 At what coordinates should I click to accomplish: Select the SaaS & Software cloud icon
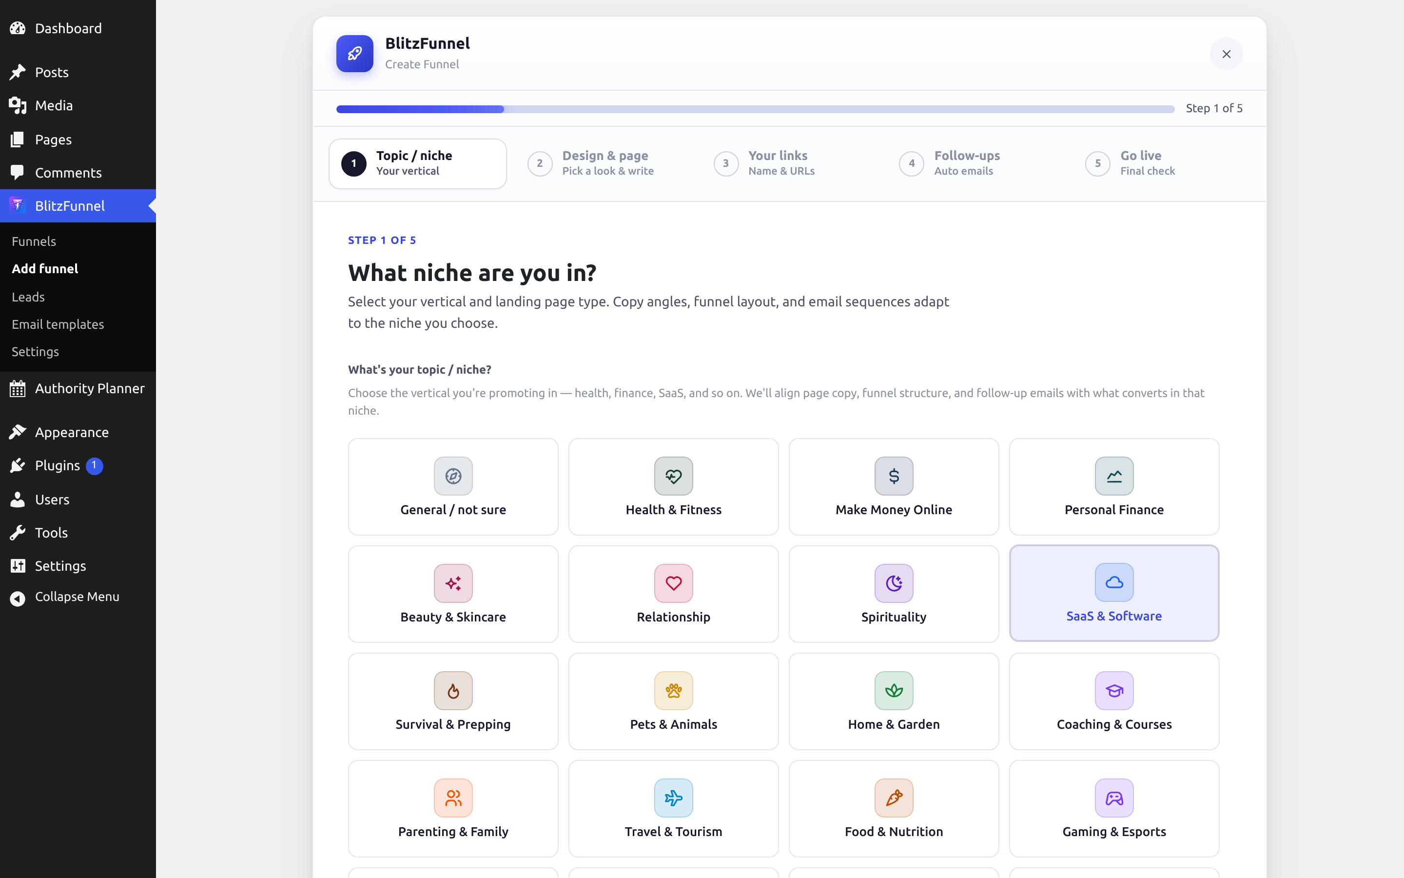pyautogui.click(x=1114, y=582)
